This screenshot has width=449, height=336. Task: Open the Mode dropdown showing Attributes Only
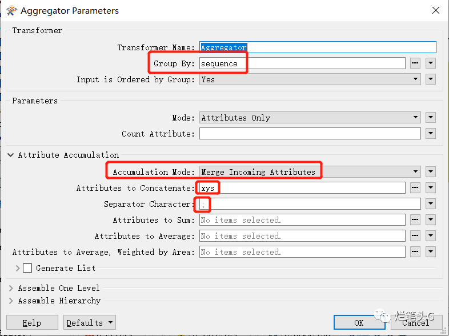310,118
